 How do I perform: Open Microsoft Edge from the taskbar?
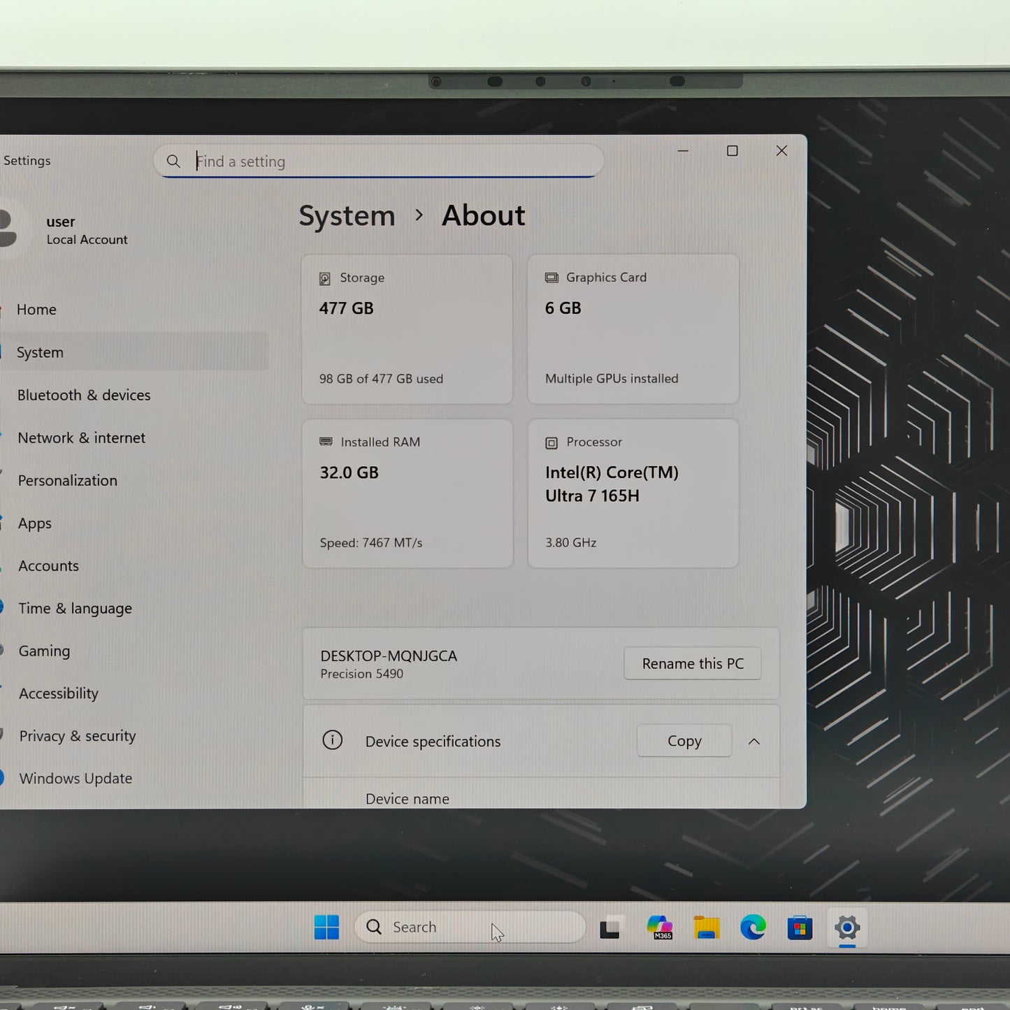coord(753,927)
